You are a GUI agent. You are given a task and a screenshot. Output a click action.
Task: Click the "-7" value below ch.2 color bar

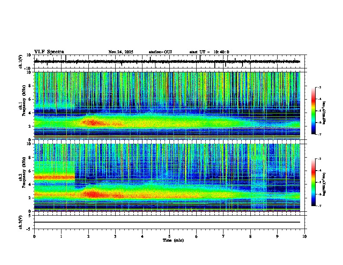click(319, 206)
